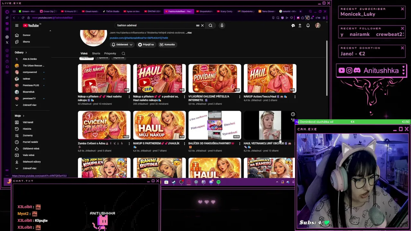Open Váš kanál in the sidebar
Screen dimensions: 411x231
pos(28,122)
